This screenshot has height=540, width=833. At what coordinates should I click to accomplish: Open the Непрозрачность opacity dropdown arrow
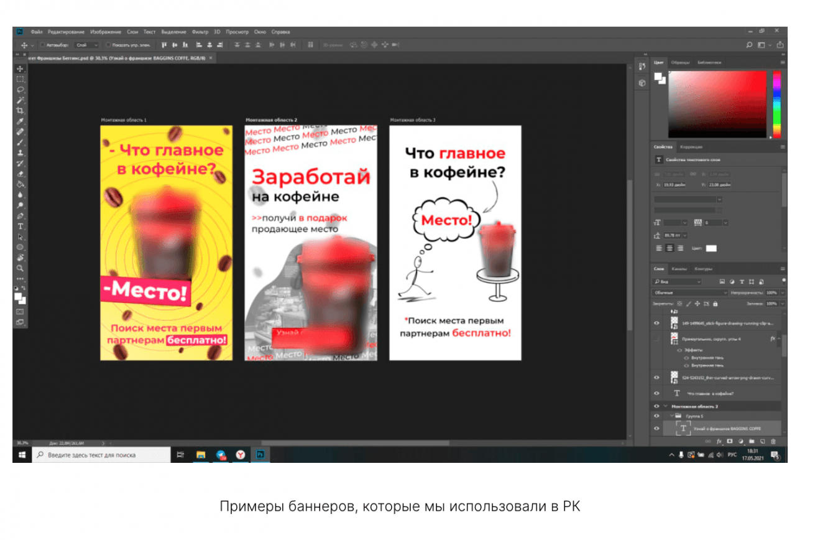click(782, 292)
